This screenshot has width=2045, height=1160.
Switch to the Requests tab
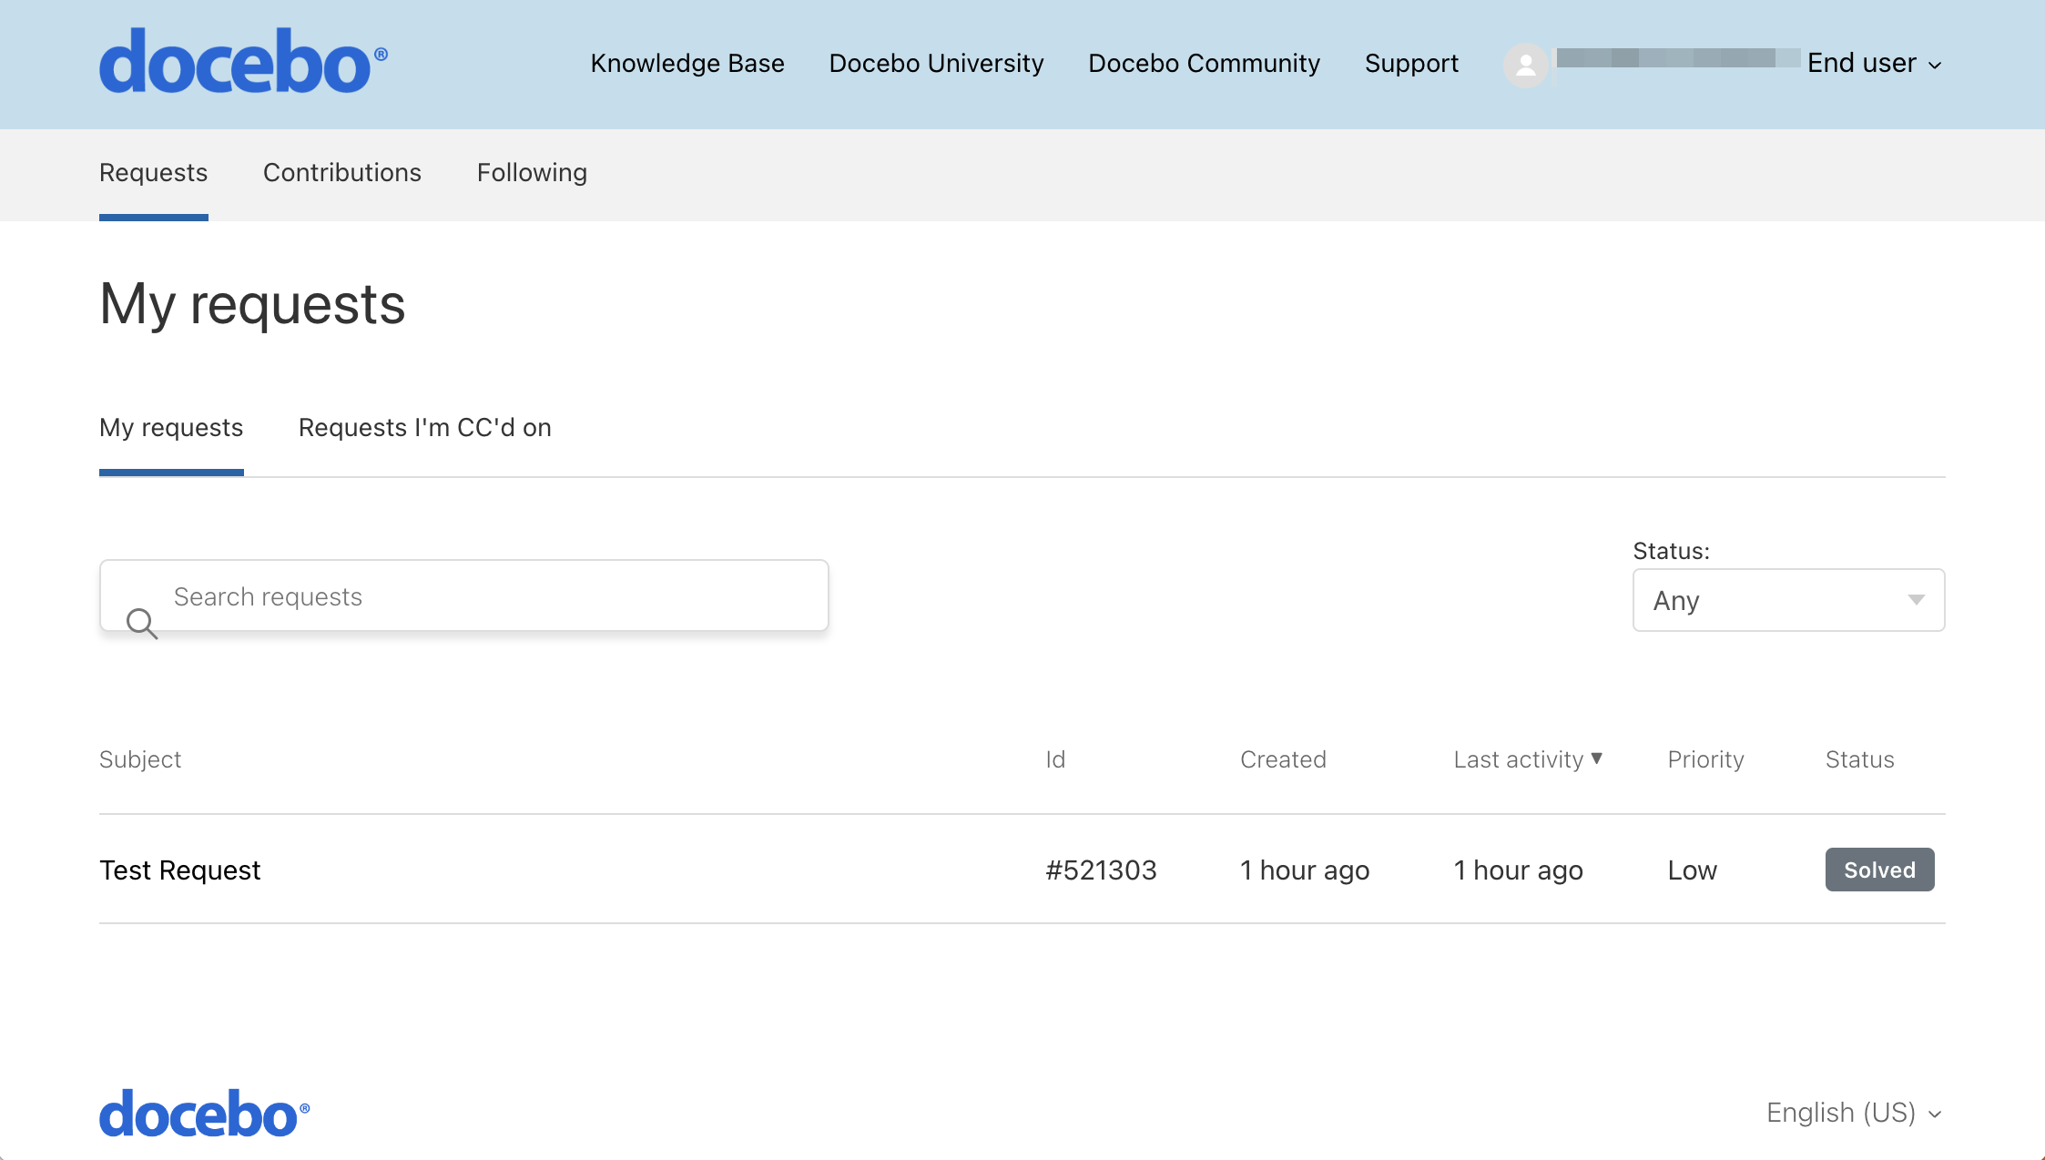pyautogui.click(x=154, y=172)
